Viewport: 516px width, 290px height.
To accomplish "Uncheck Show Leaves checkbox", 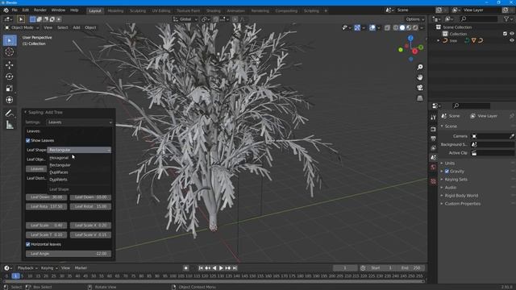I will (x=28, y=140).
